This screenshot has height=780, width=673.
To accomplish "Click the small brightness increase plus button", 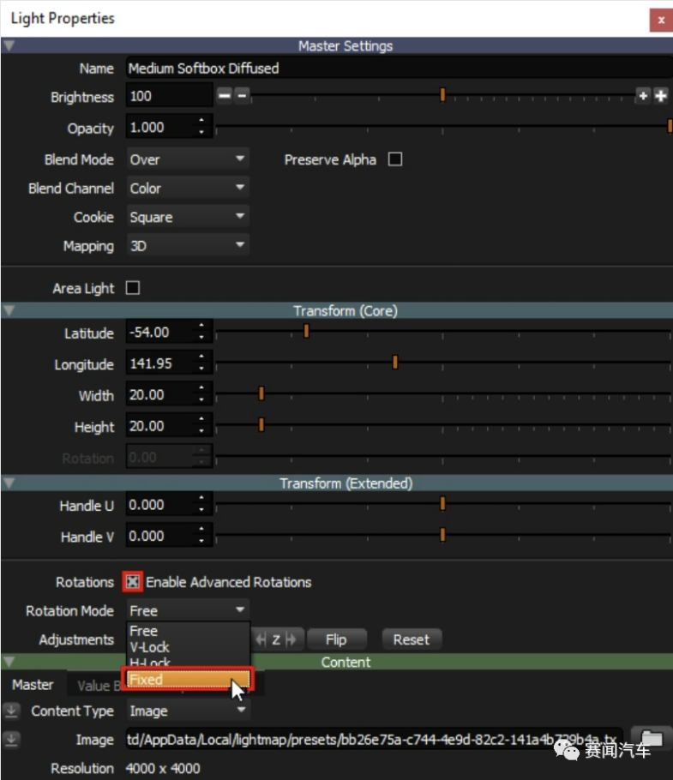I will [x=643, y=96].
